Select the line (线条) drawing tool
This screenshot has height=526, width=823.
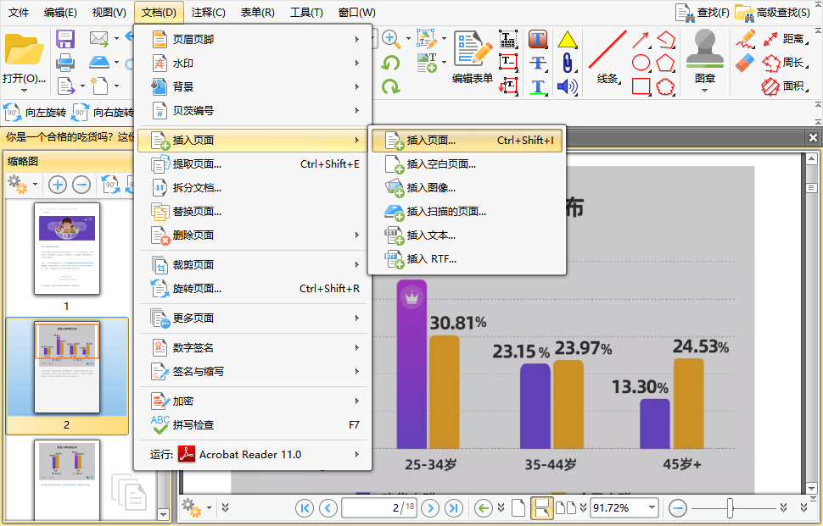(607, 56)
